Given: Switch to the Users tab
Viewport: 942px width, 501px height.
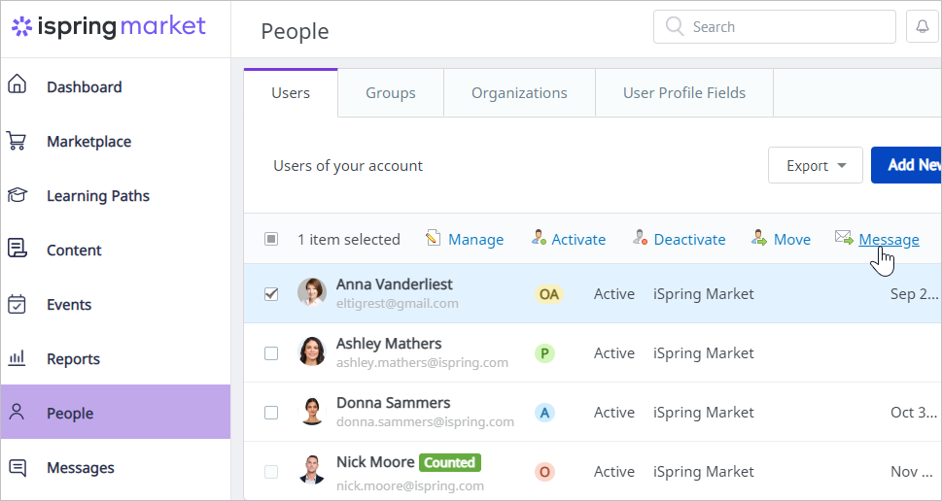Looking at the screenshot, I should tap(291, 92).
